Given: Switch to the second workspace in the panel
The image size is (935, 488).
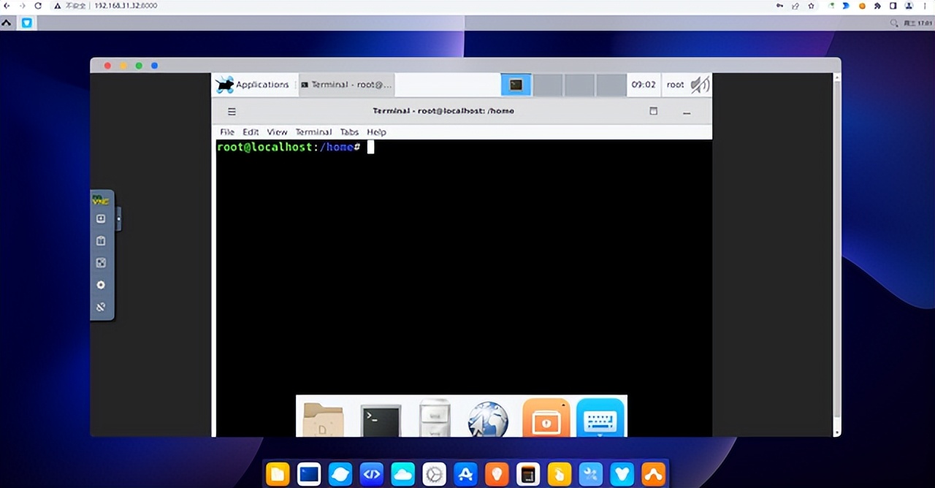Looking at the screenshot, I should point(548,85).
